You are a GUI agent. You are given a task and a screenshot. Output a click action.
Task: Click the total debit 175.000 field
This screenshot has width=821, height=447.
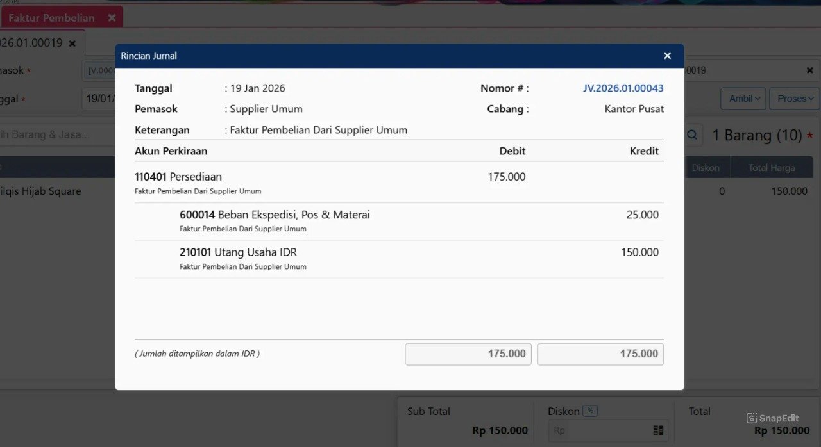(x=468, y=354)
